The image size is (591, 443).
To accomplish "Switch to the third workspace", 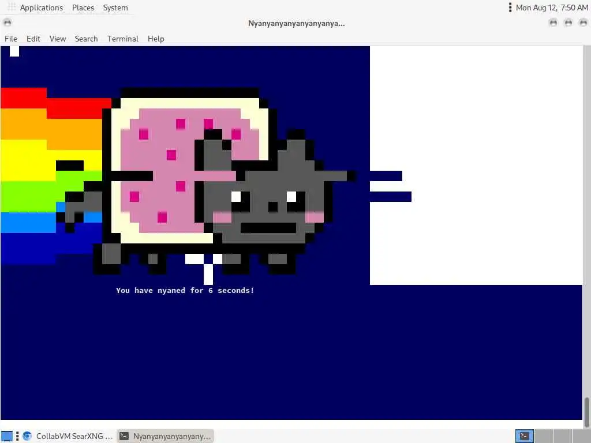I will tap(562, 436).
